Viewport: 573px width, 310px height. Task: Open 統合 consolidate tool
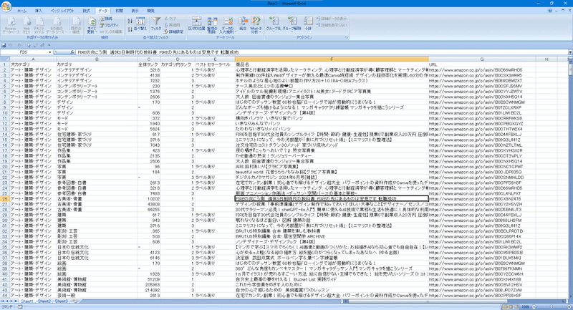(243, 24)
